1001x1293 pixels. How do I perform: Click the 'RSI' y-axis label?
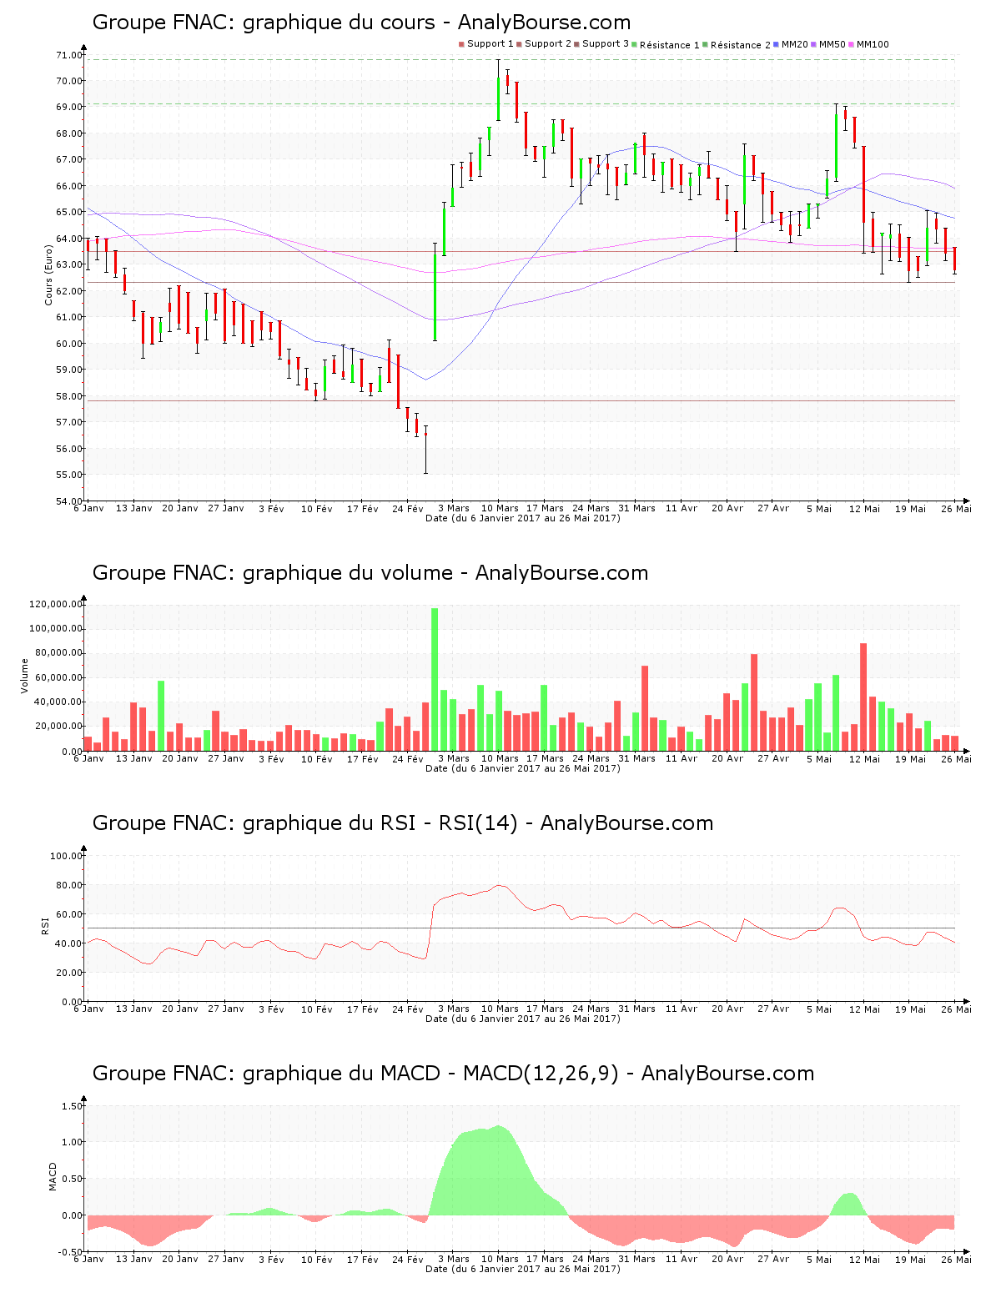(45, 925)
